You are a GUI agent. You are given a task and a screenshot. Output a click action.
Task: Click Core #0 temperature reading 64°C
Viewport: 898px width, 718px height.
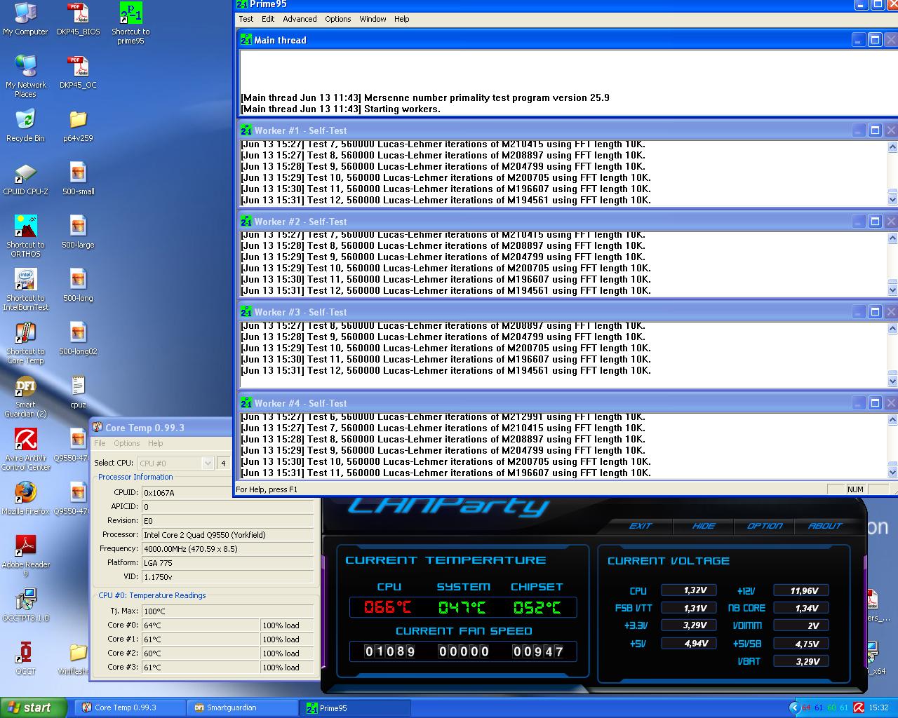pyautogui.click(x=201, y=625)
